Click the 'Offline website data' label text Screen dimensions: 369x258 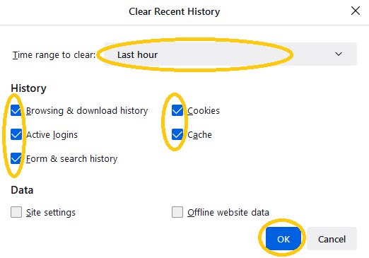228,212
